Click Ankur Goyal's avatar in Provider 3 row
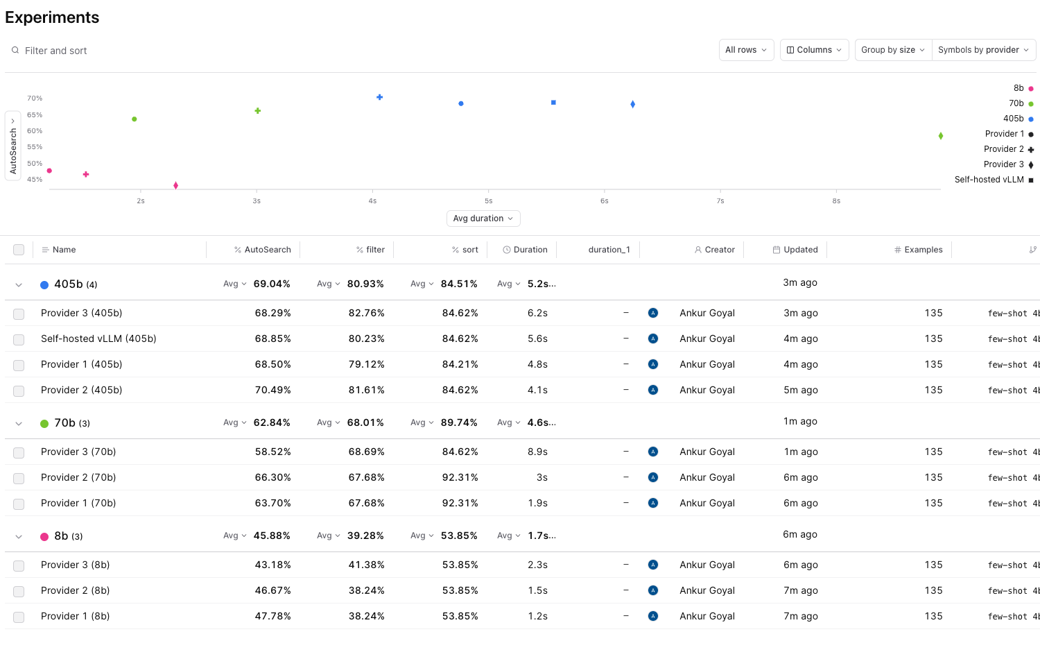 pyautogui.click(x=652, y=313)
